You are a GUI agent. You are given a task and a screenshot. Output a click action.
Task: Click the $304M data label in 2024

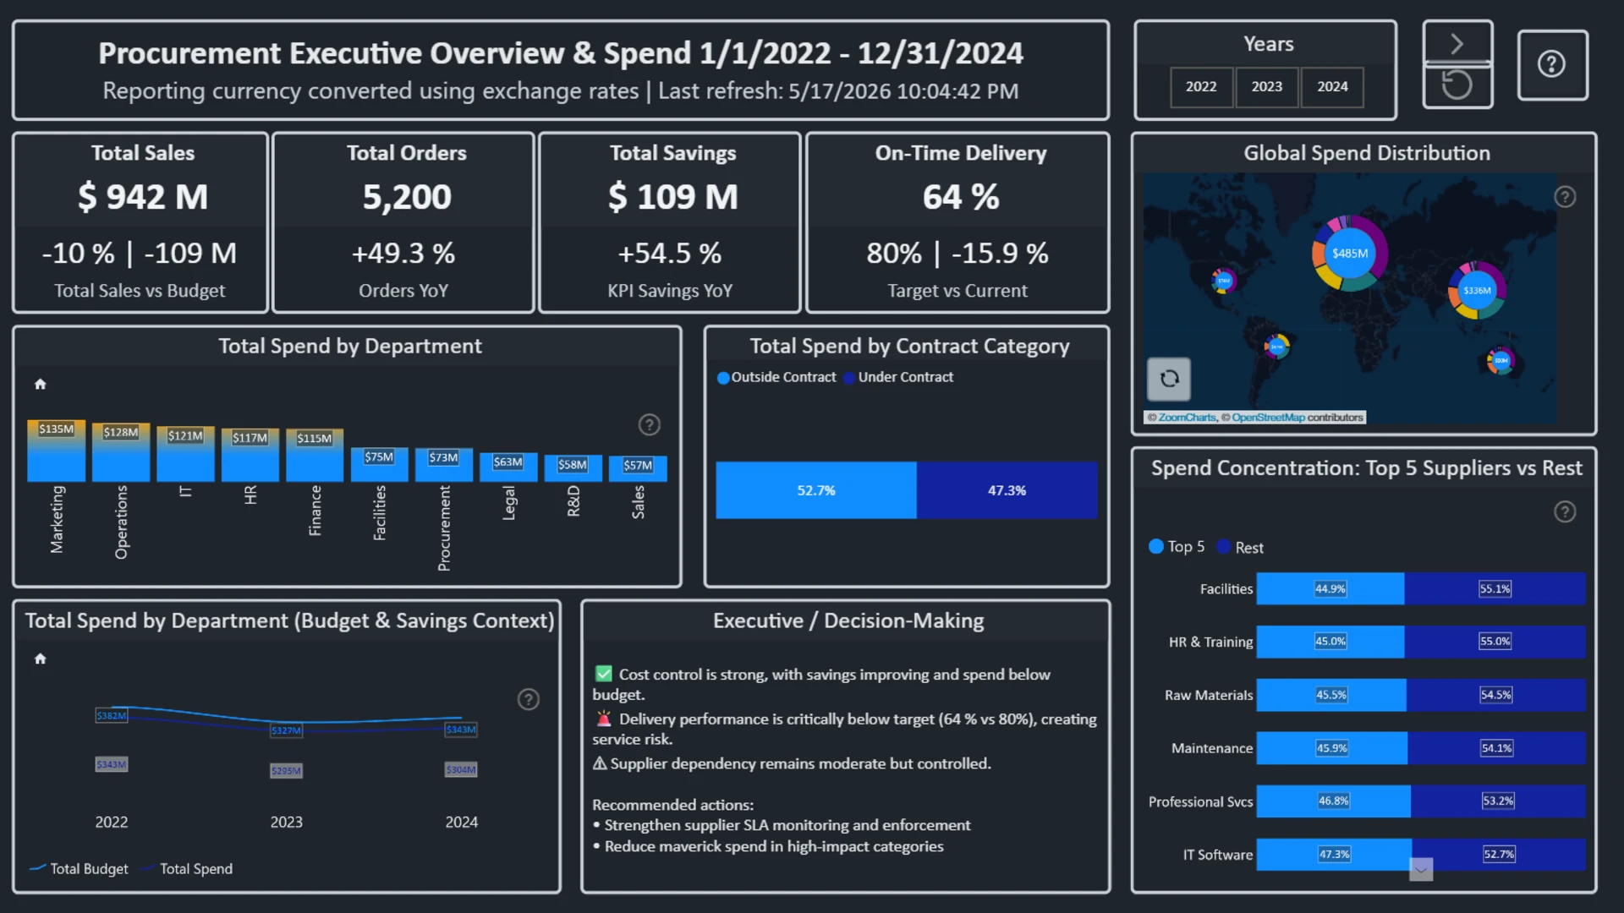click(461, 769)
